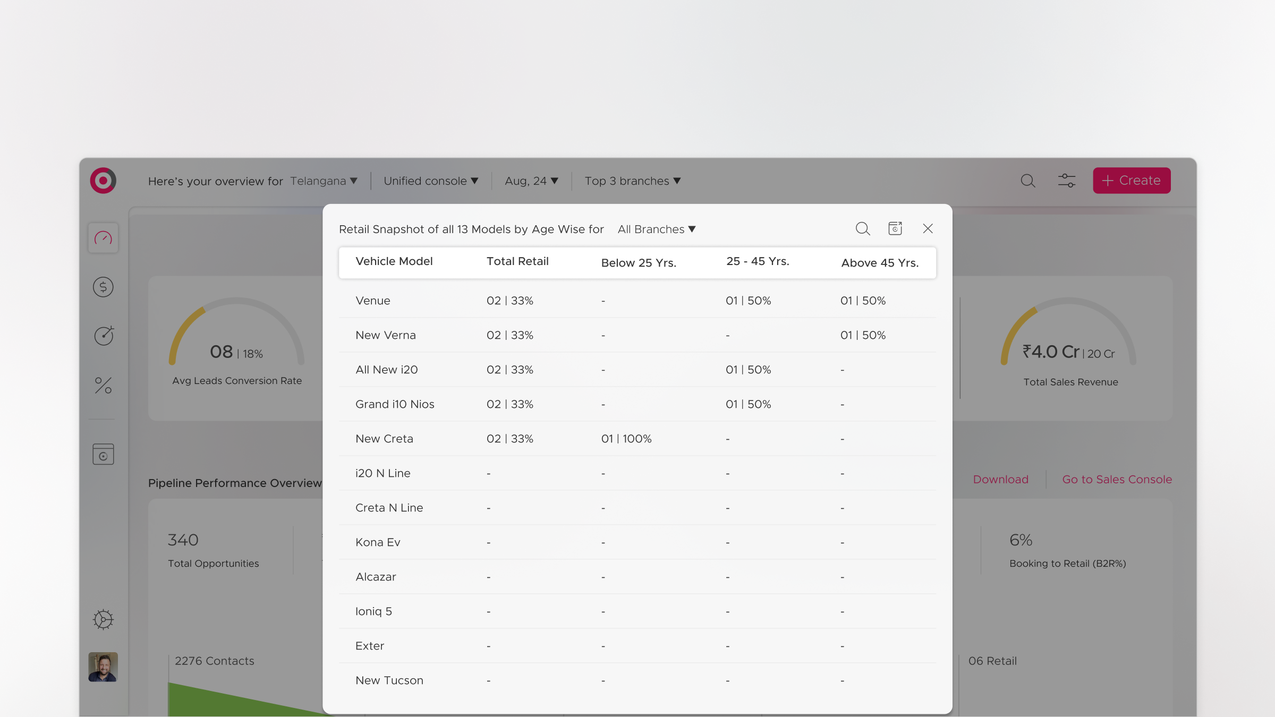The image size is (1275, 717).
Task: Select the All New i20 row name
Action: (x=386, y=370)
